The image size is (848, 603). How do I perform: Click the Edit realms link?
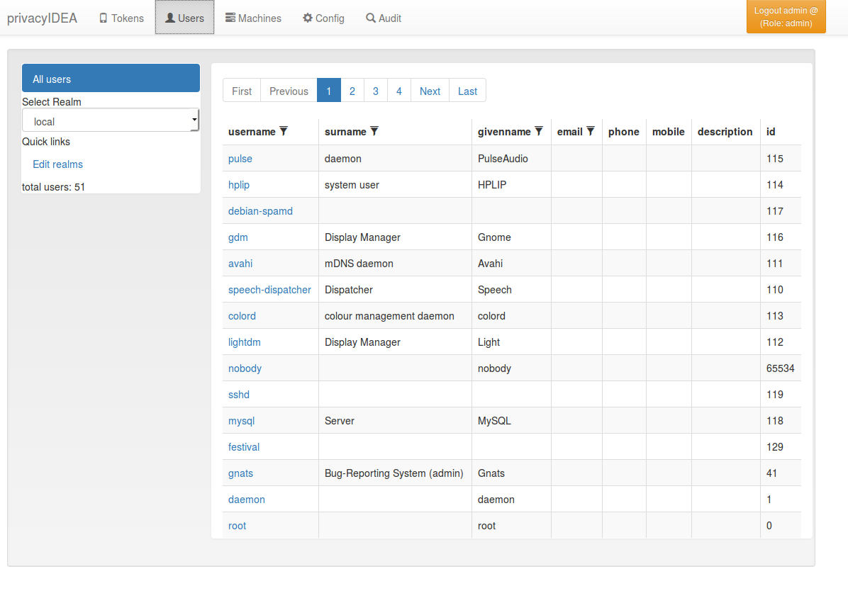[57, 164]
